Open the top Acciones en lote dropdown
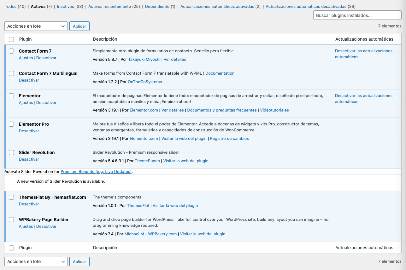Viewport: 406px width, 270px height. (x=36, y=26)
